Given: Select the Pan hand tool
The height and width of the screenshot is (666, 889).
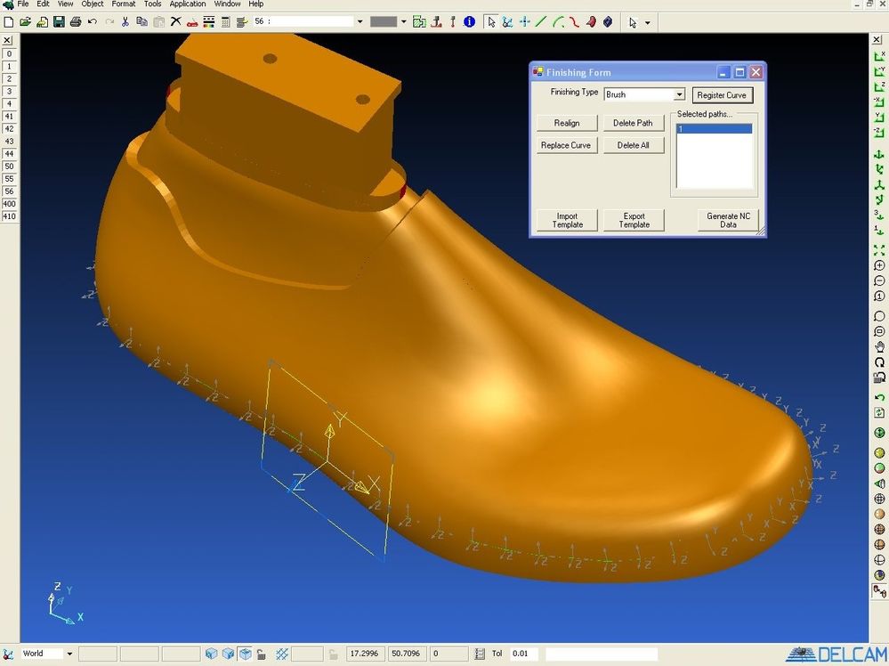Looking at the screenshot, I should click(879, 347).
